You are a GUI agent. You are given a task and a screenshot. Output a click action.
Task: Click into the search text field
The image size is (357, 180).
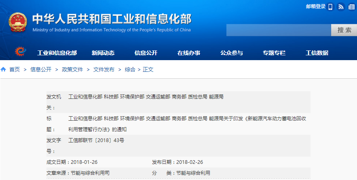(x=279, y=30)
